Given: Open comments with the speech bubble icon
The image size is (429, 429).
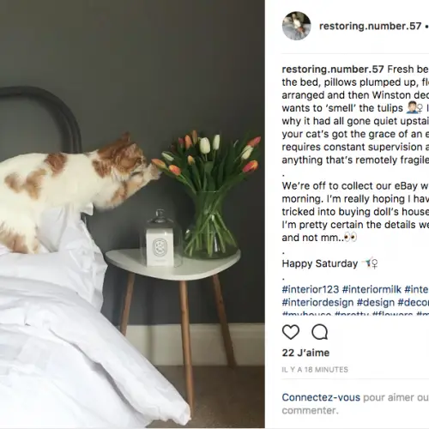Looking at the screenshot, I should coord(319,332).
